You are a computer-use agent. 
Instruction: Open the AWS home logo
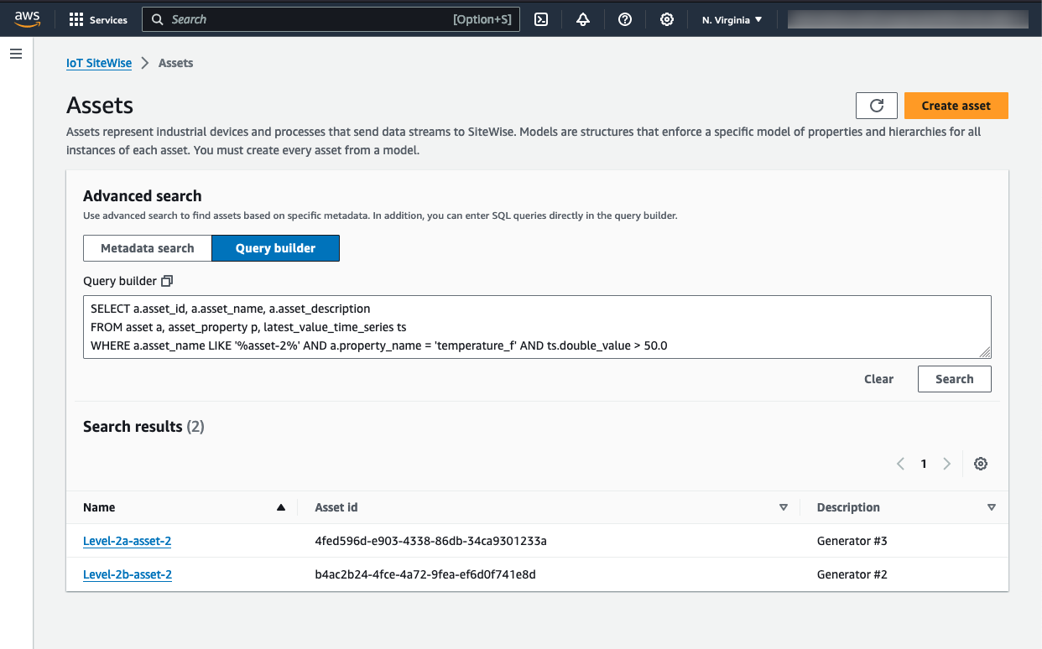tap(28, 18)
